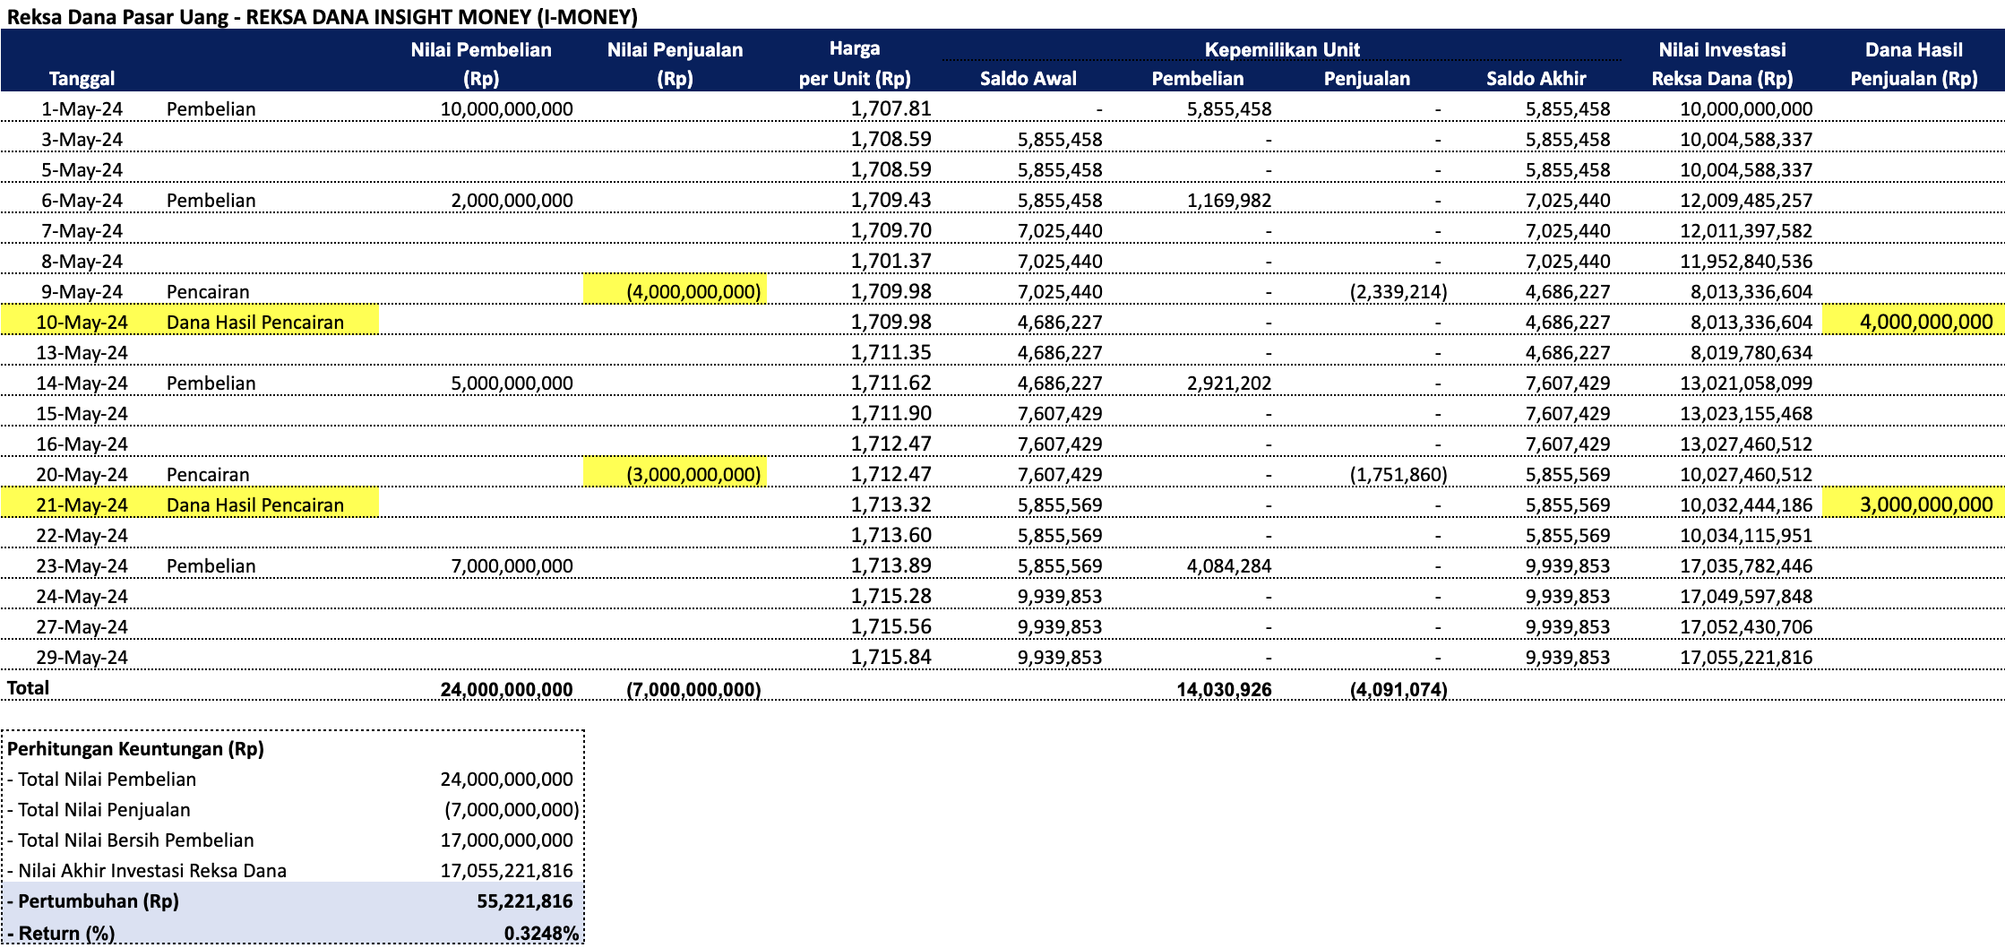Image resolution: width=2005 pixels, height=948 pixels.
Task: Select the Total row label
Action: point(28,688)
